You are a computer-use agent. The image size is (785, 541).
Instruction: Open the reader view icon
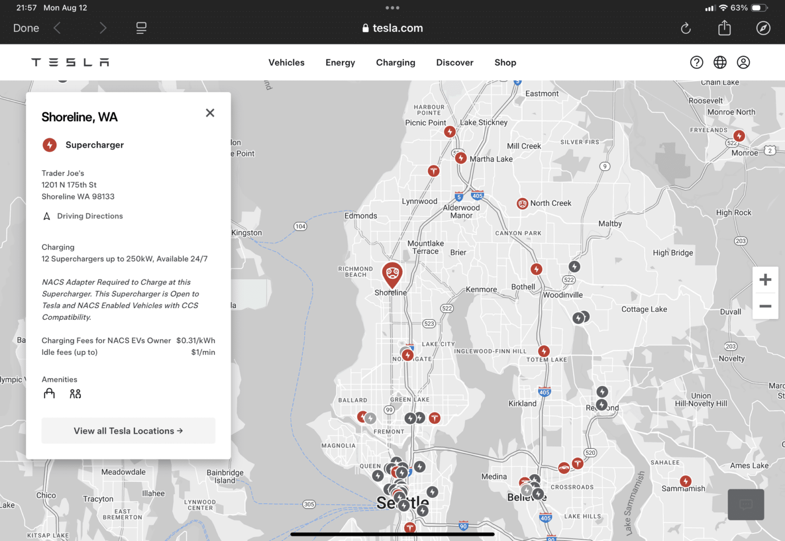(x=141, y=28)
